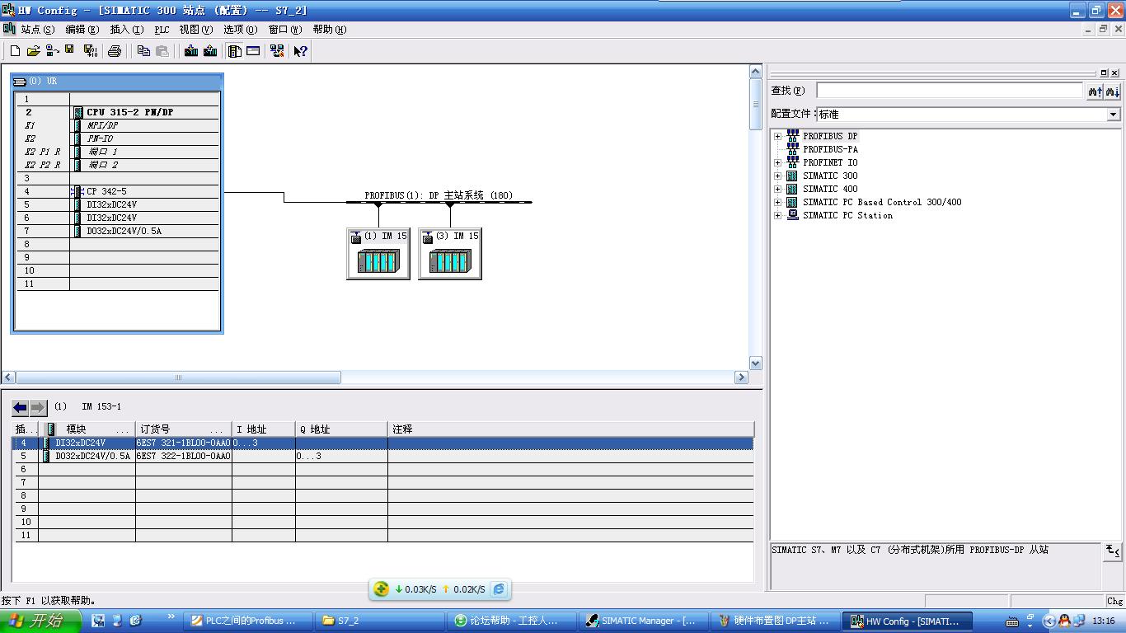Screen dimensions: 1126x633
Task: Open the 配置文件 profile dropdown
Action: tap(1113, 115)
